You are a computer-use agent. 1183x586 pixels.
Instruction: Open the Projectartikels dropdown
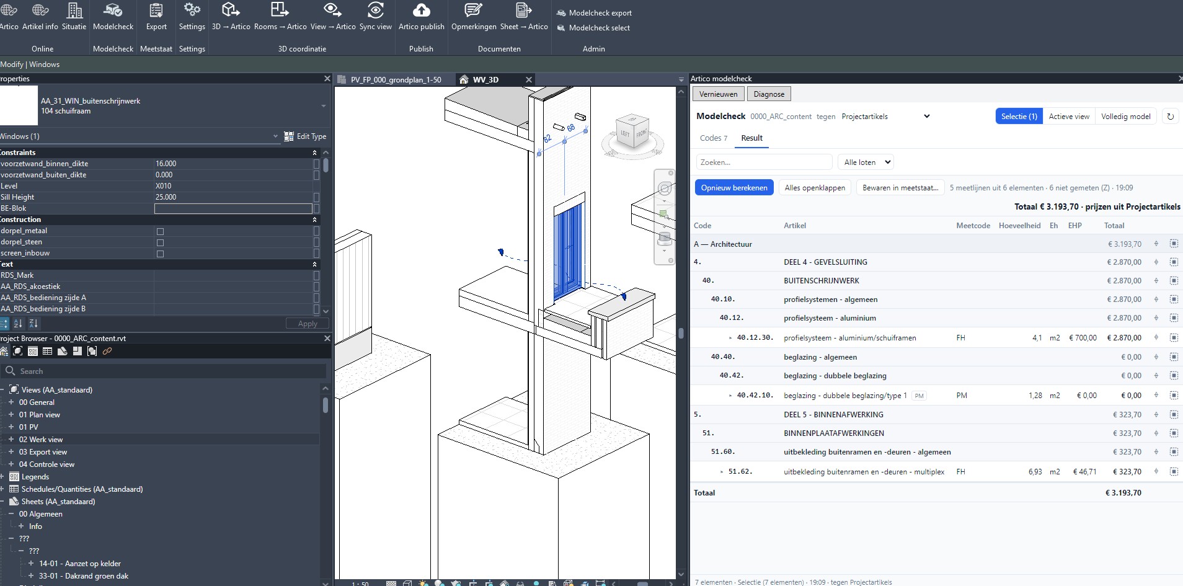[885, 116]
